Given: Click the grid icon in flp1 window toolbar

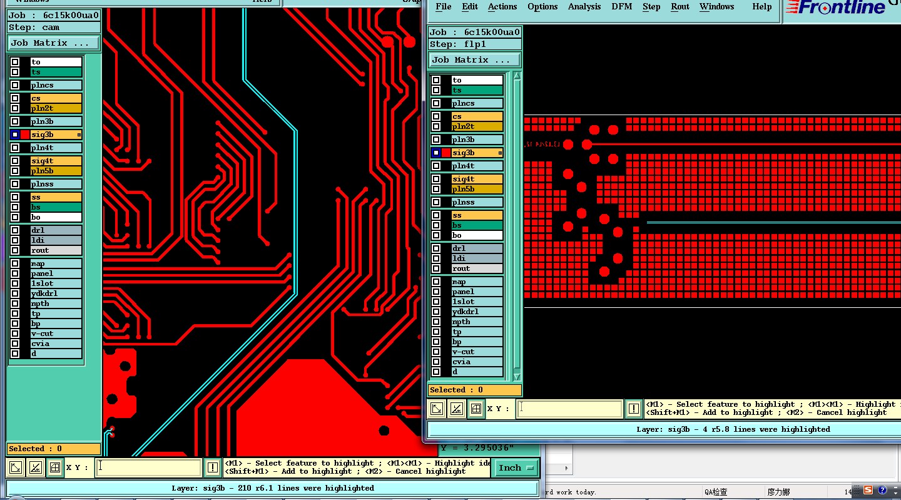Looking at the screenshot, I should pyautogui.click(x=476, y=409).
